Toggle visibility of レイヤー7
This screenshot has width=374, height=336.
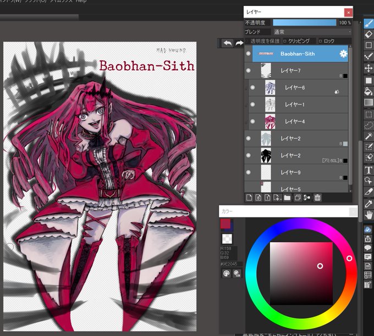[x=248, y=70]
